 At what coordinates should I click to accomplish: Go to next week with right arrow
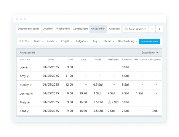pos(160,29)
